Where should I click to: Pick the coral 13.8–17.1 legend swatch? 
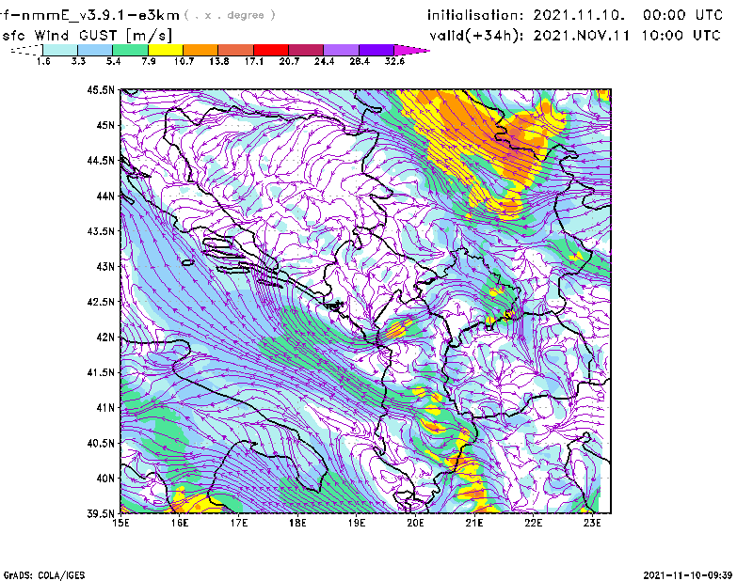coord(236,50)
